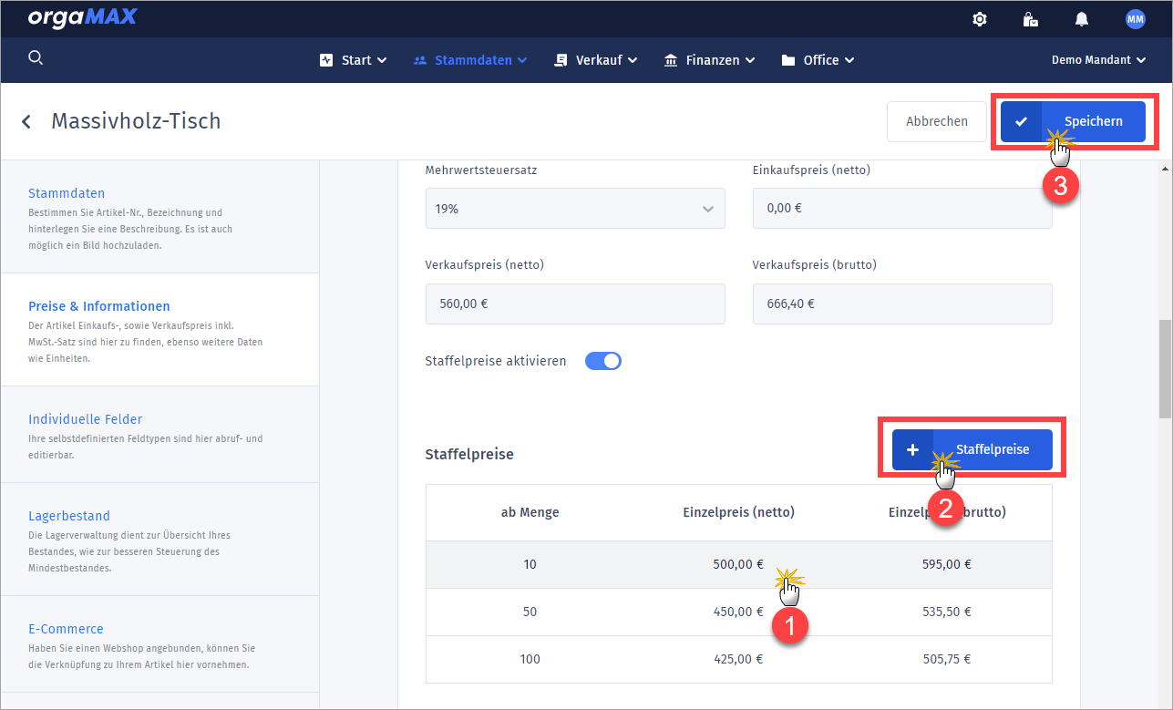Open the Start menu
The image size is (1173, 710).
[354, 60]
